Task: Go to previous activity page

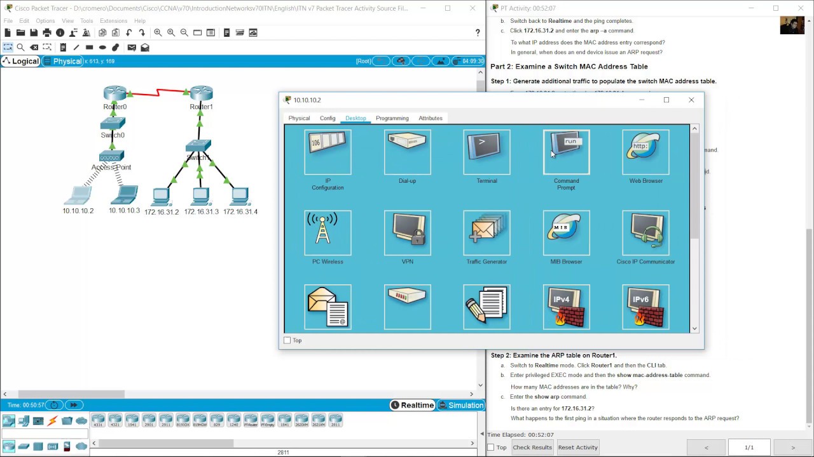Action: [x=706, y=447]
